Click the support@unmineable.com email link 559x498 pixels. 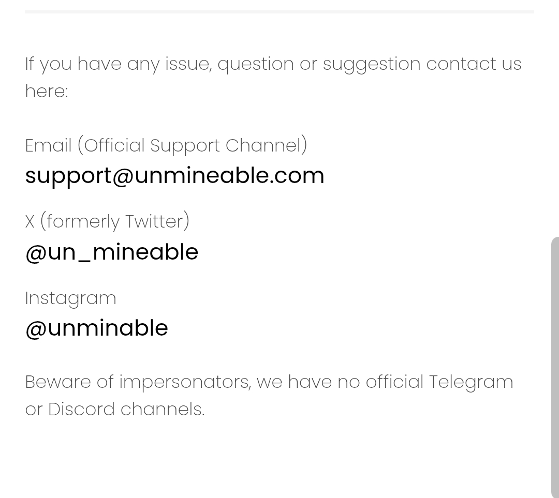pyautogui.click(x=174, y=176)
